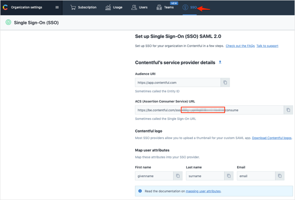Viewport: 295px width, 200px height.
Task: Copy the givenname attribute
Action: 178,176
